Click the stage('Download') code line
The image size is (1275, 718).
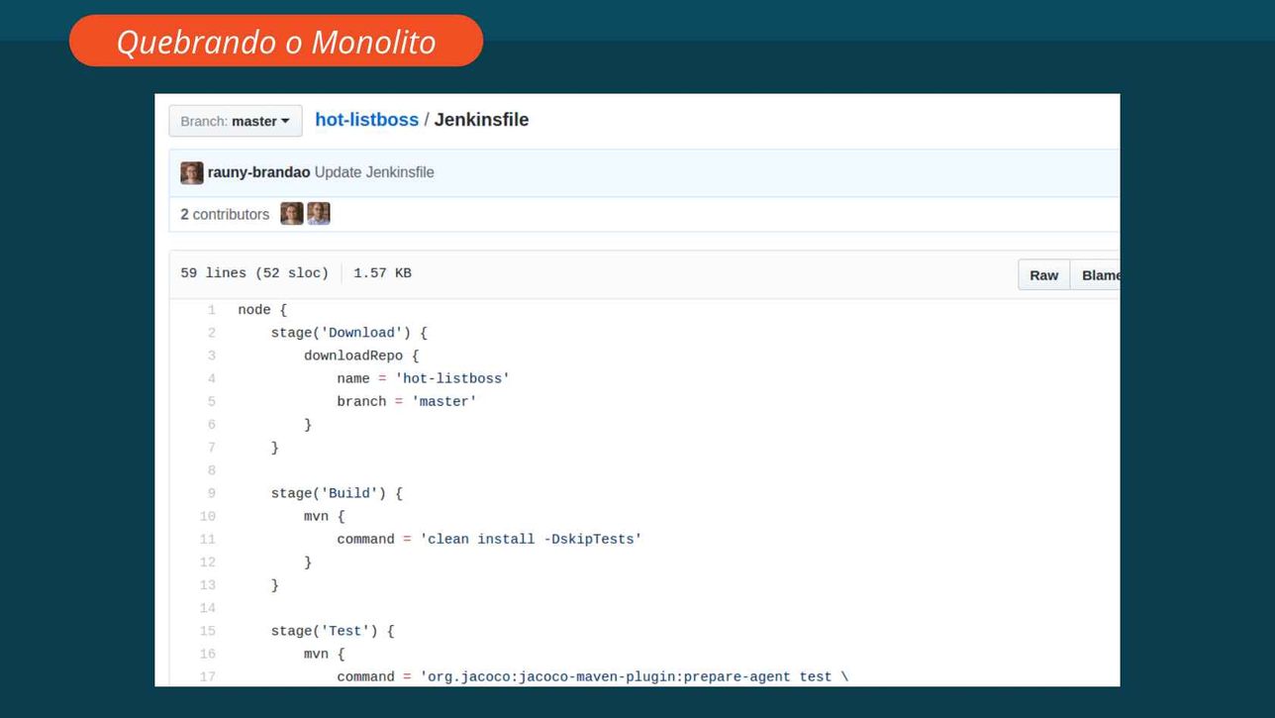(x=349, y=333)
